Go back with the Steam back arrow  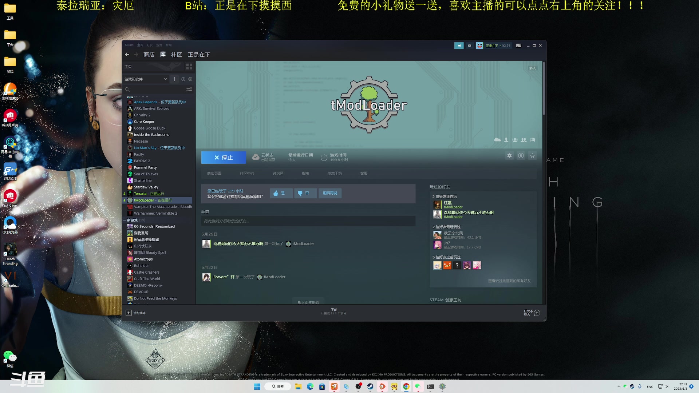(127, 55)
